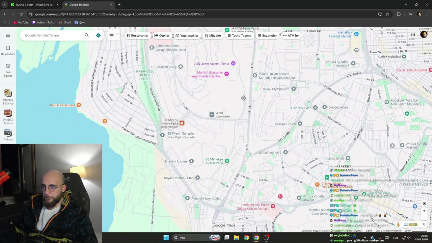The height and width of the screenshot is (243, 432).
Task: Open the Çevir bookmark
Action: (80, 23)
